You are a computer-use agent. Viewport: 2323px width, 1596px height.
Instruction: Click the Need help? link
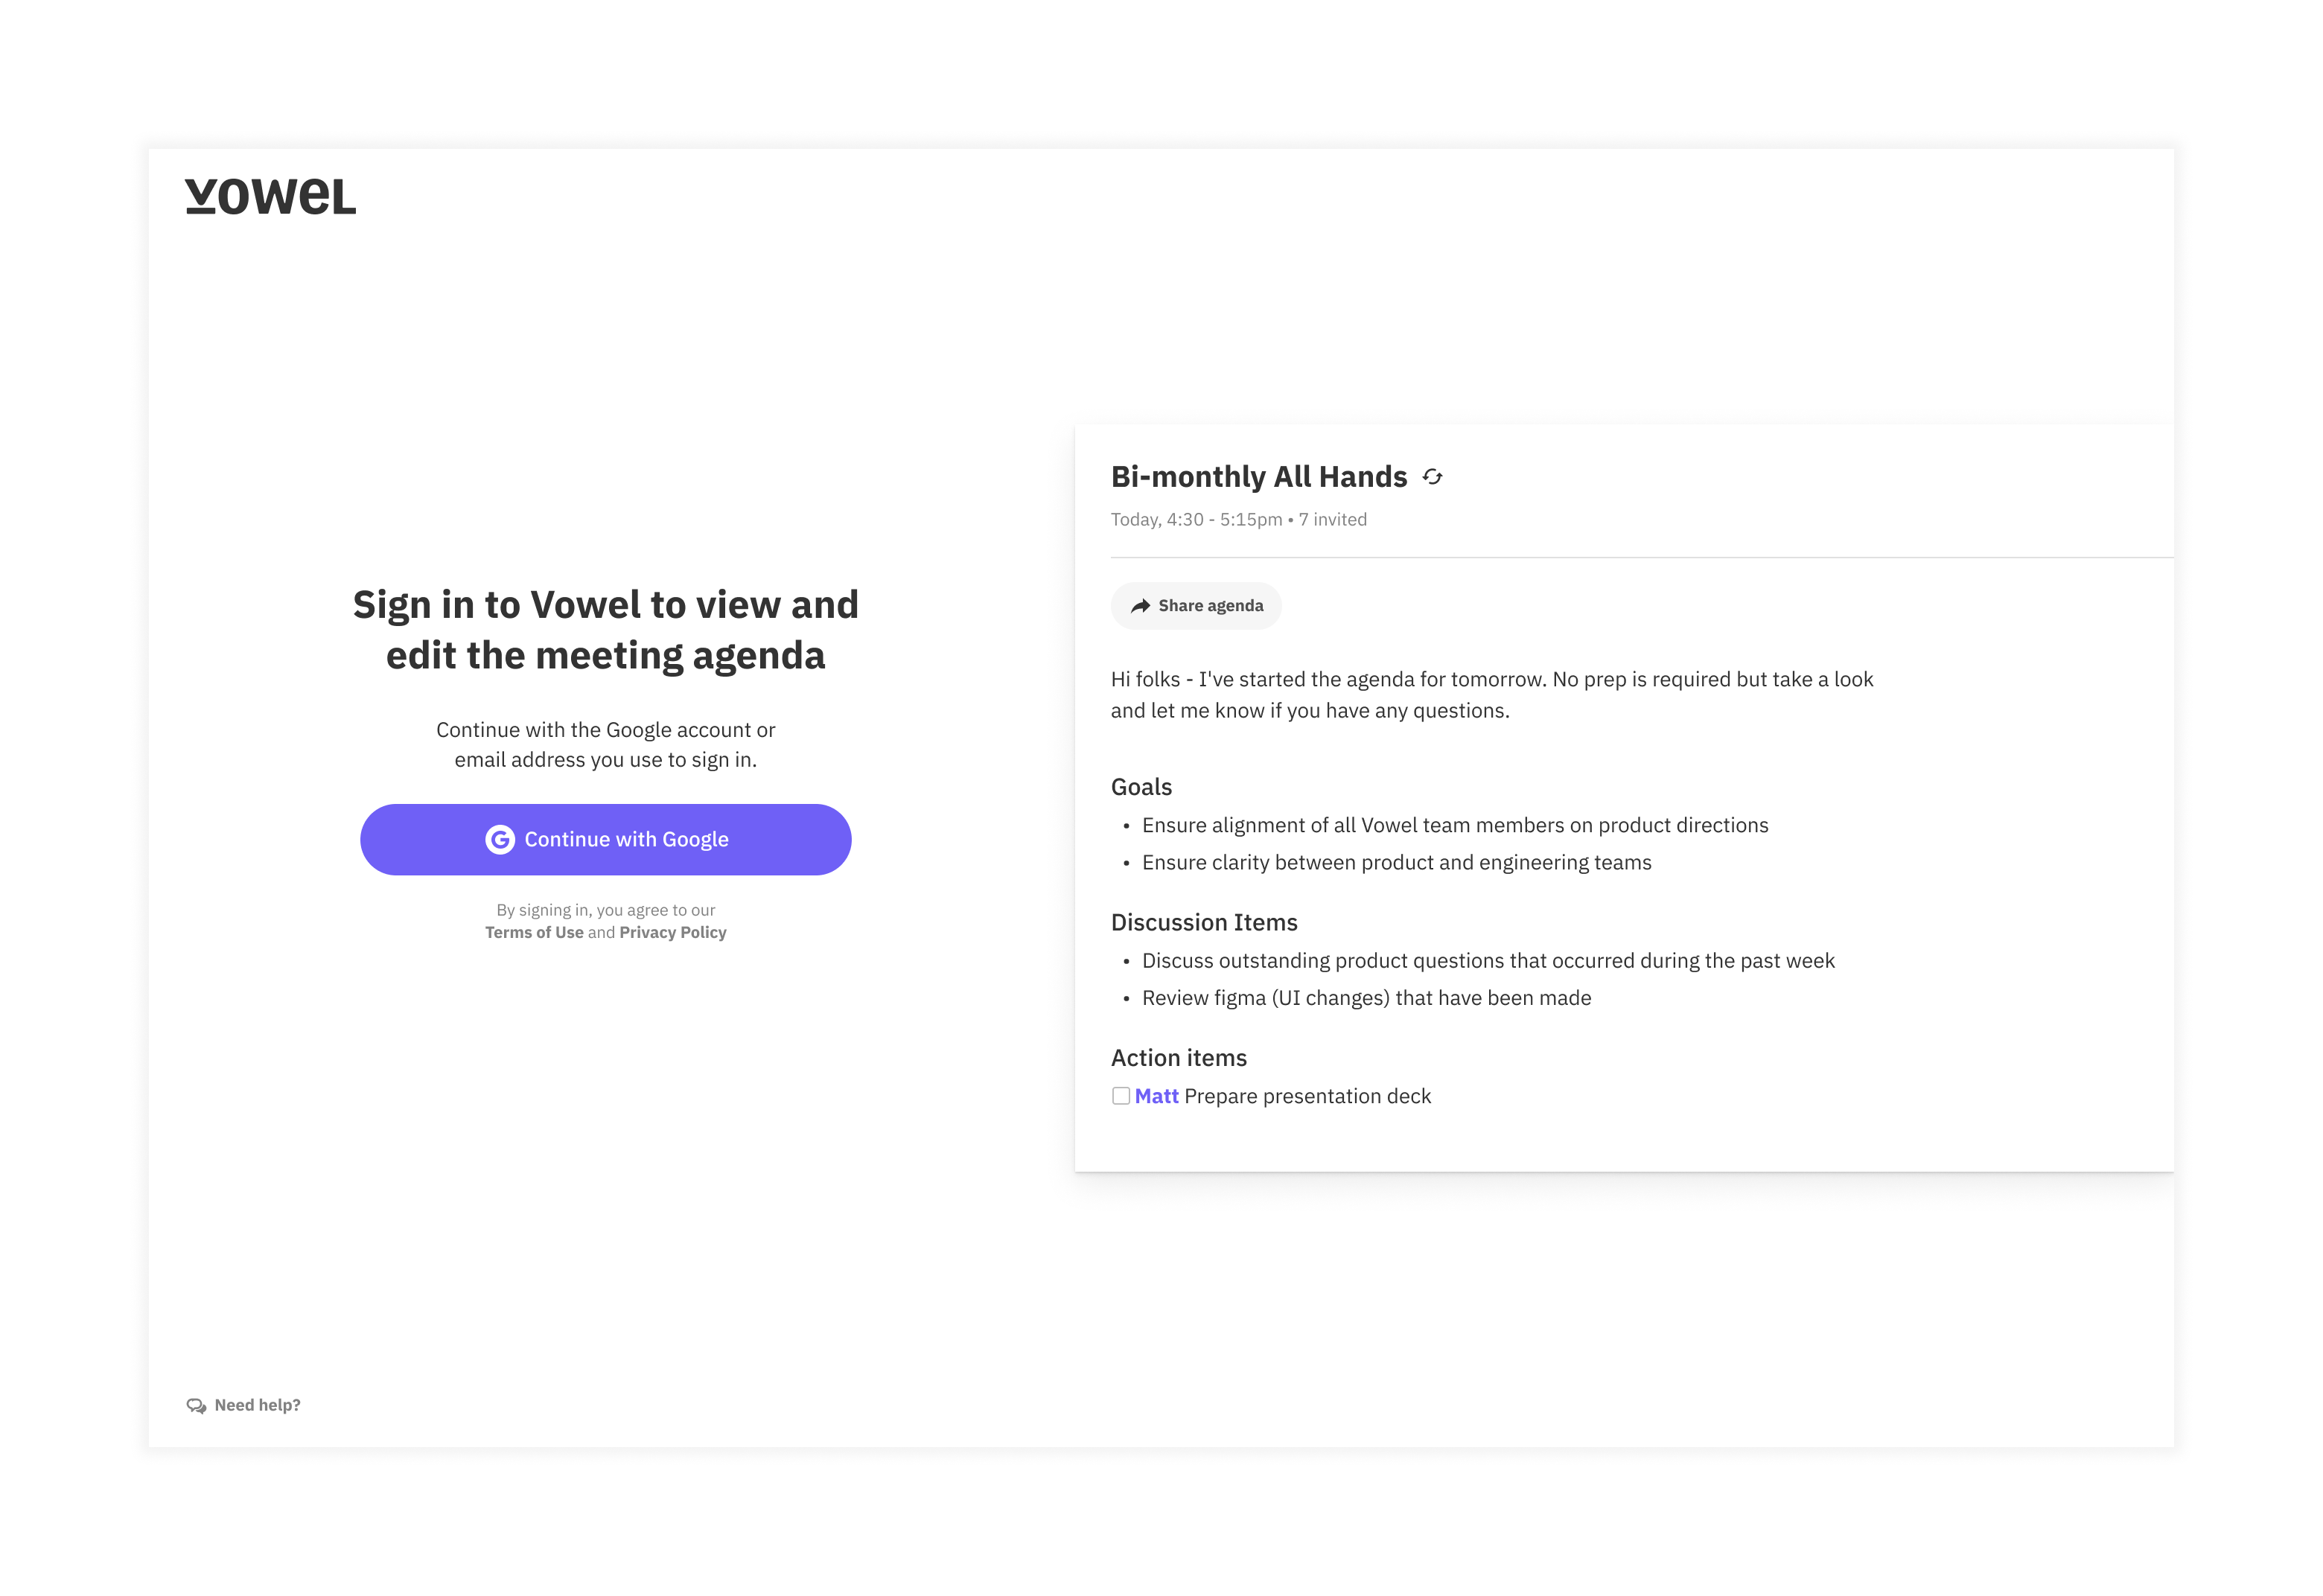pos(257,1405)
